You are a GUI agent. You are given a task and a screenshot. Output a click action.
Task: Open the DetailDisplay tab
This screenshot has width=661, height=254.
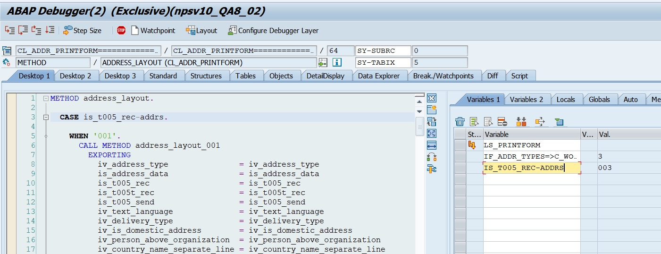click(x=326, y=76)
